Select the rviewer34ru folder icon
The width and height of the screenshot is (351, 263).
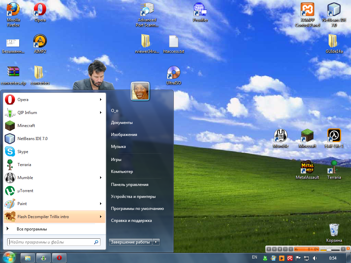click(147, 44)
